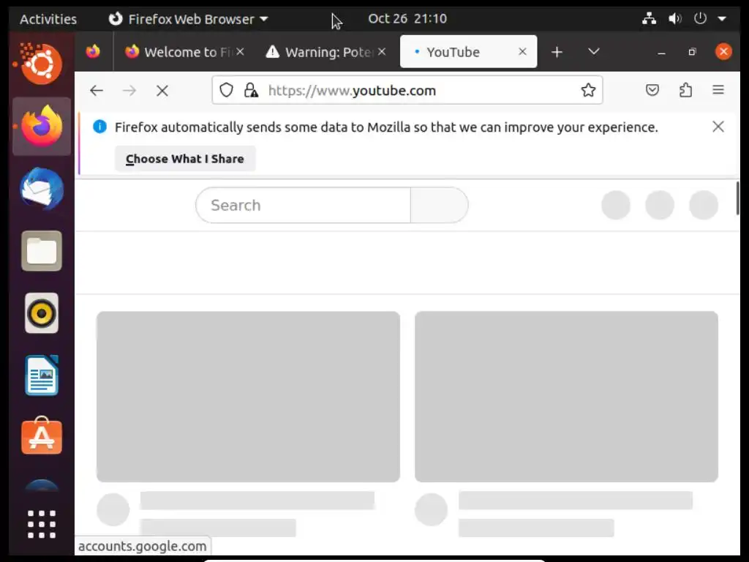
Task: Click Choose What I Share button
Action: (185, 159)
